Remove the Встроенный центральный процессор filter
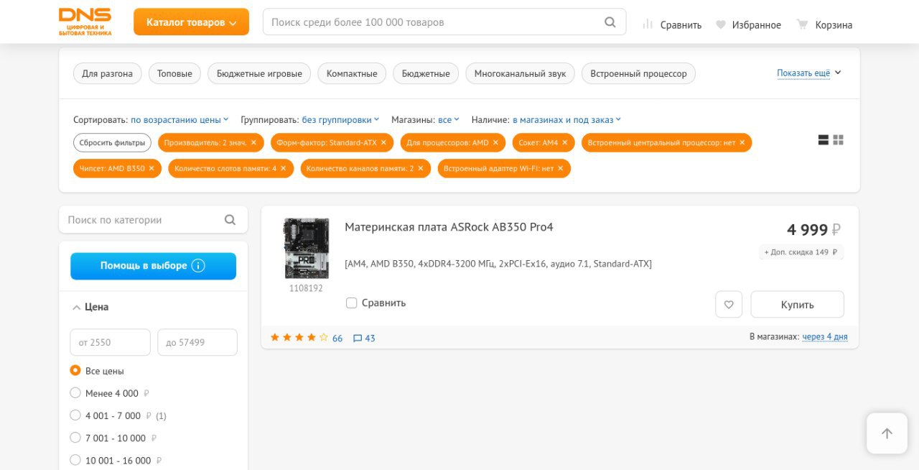The height and width of the screenshot is (470, 919). [x=742, y=142]
